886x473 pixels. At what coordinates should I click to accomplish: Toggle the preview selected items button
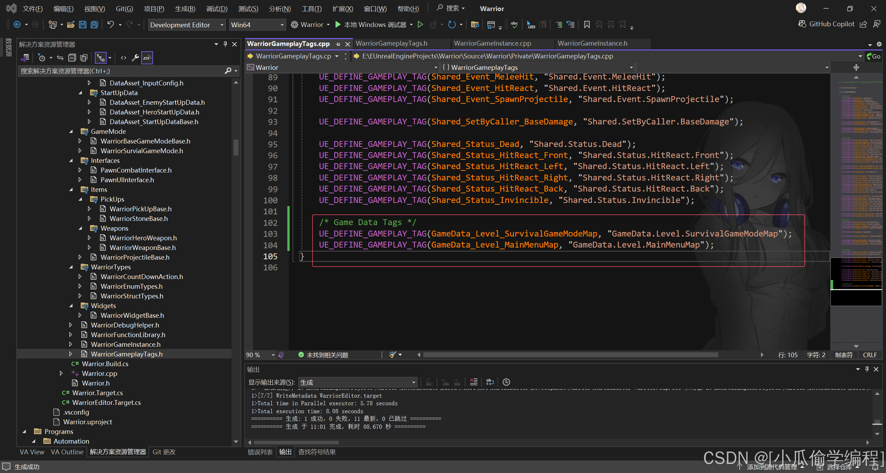tap(147, 58)
